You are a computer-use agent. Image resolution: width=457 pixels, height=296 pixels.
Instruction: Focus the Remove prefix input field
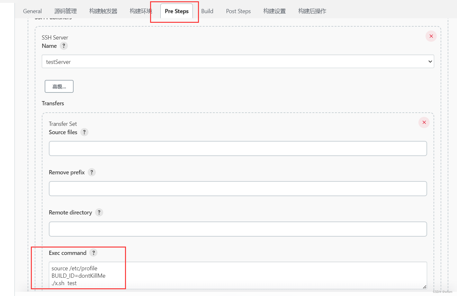pos(238,189)
